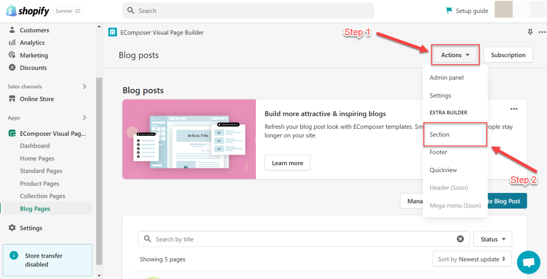Open the Shopify Settings sidebar link
Viewport: 547px width, 279px height.
(x=30, y=228)
